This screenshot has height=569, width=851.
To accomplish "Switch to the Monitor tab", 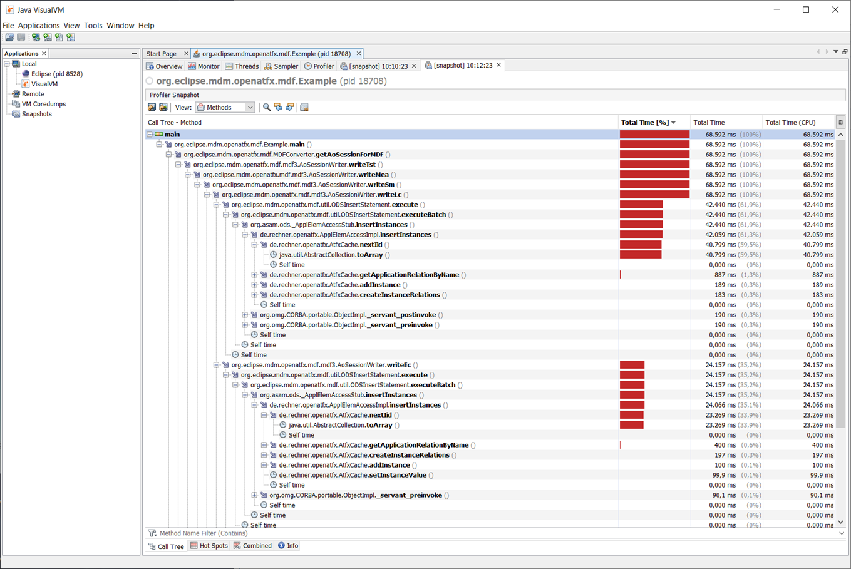I will click(204, 66).
